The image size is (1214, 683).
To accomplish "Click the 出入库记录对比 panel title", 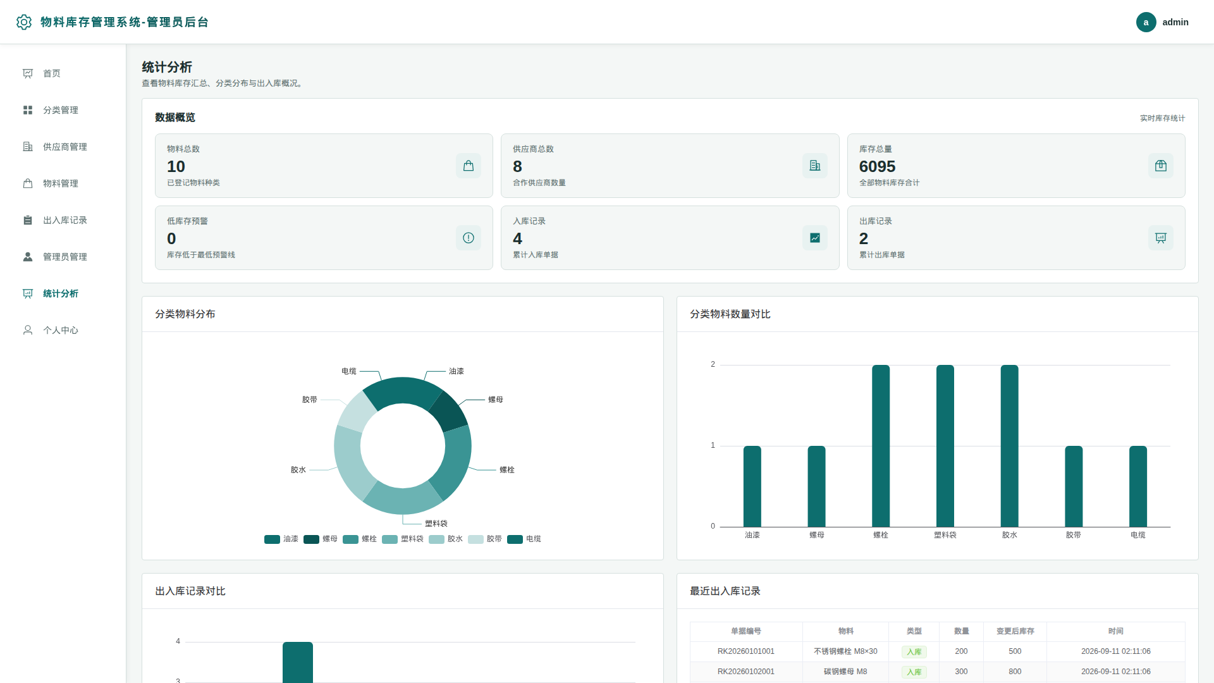I will (x=190, y=591).
